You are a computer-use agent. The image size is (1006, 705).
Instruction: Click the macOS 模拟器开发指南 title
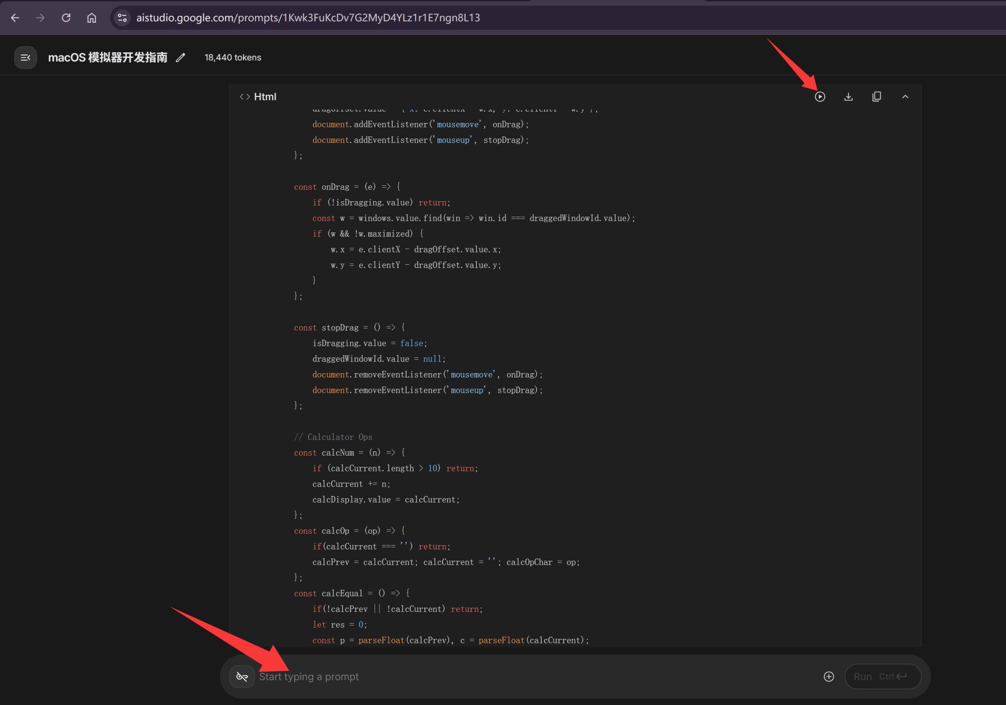107,57
